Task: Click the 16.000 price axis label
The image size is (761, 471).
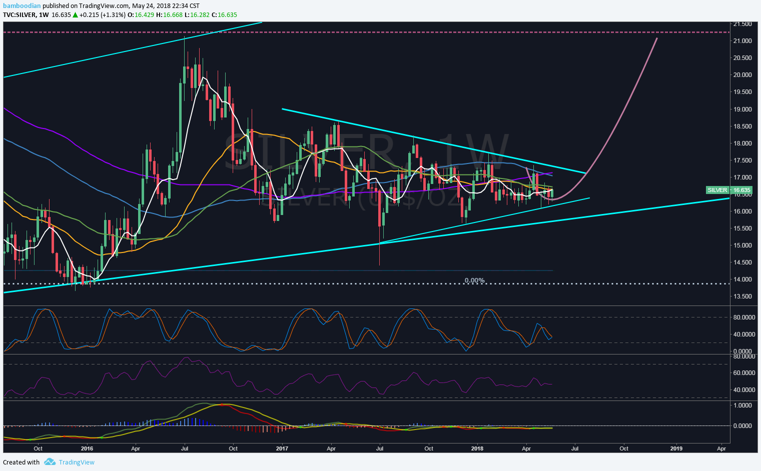Action: pos(742,211)
